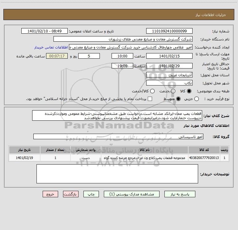Click the delivery city field تکاب
Screen dimensions: 238x230
[x=169, y=83]
